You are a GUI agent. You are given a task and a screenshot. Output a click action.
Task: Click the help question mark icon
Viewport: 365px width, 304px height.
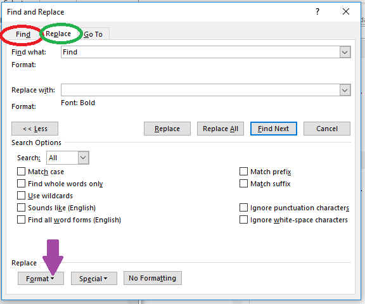(317, 11)
